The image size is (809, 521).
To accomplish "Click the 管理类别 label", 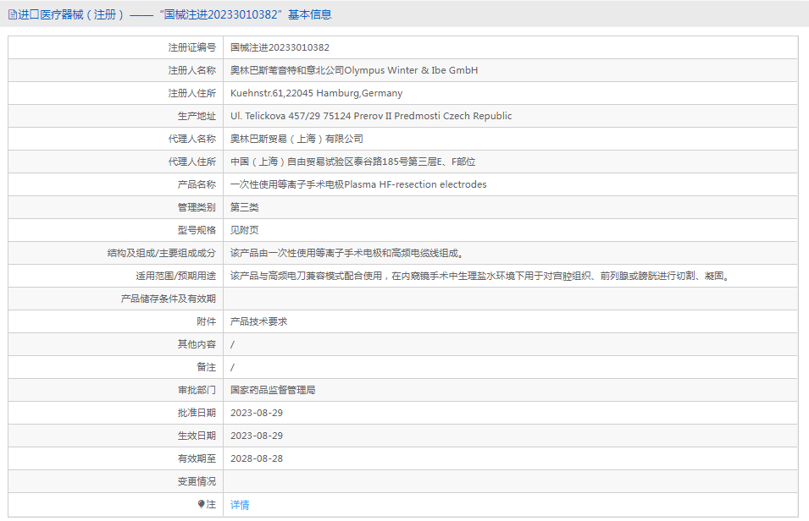I will point(197,207).
